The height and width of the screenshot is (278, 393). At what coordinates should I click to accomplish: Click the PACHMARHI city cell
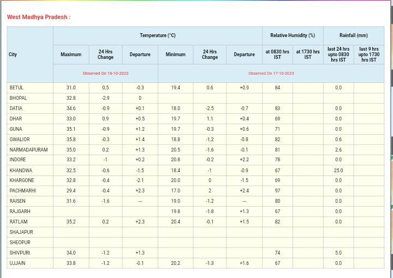22,191
